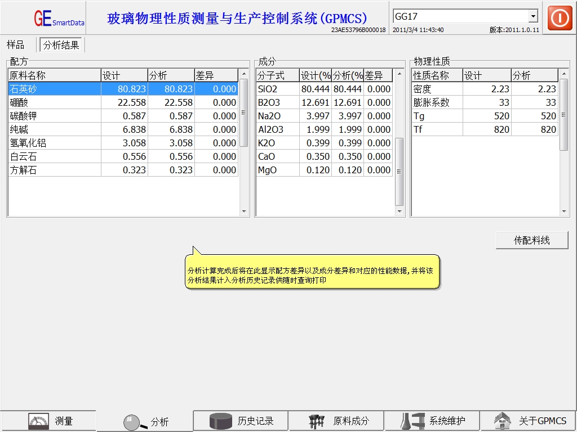Select the 纯碱 row
This screenshot has height=432, width=577.
coord(123,129)
